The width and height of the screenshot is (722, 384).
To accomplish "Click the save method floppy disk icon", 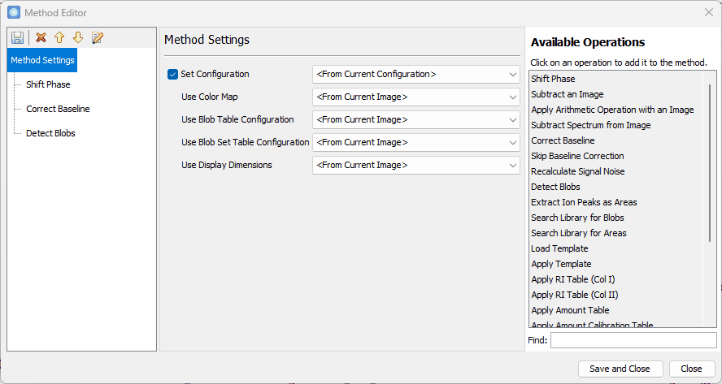I will (18, 38).
